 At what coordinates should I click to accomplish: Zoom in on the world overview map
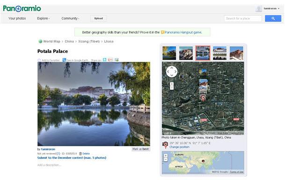click(x=166, y=156)
